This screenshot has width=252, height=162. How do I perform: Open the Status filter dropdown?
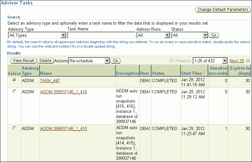click(190, 35)
